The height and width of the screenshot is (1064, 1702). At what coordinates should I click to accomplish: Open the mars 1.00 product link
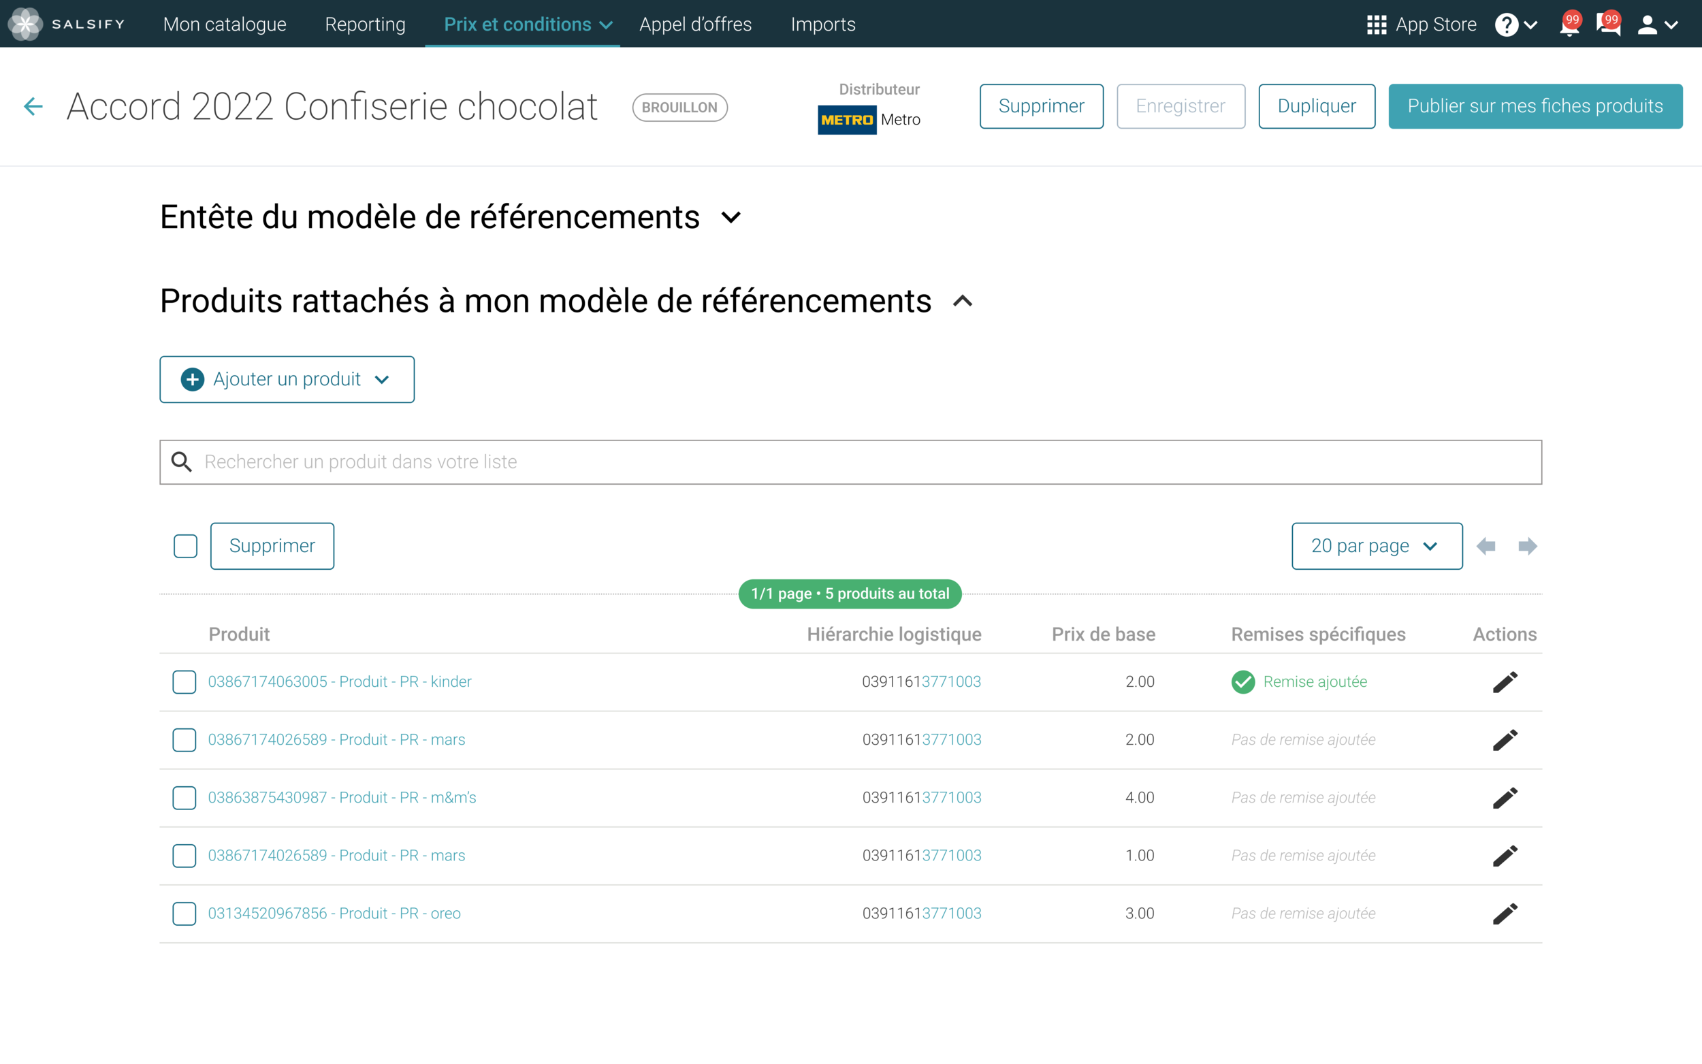click(x=336, y=856)
